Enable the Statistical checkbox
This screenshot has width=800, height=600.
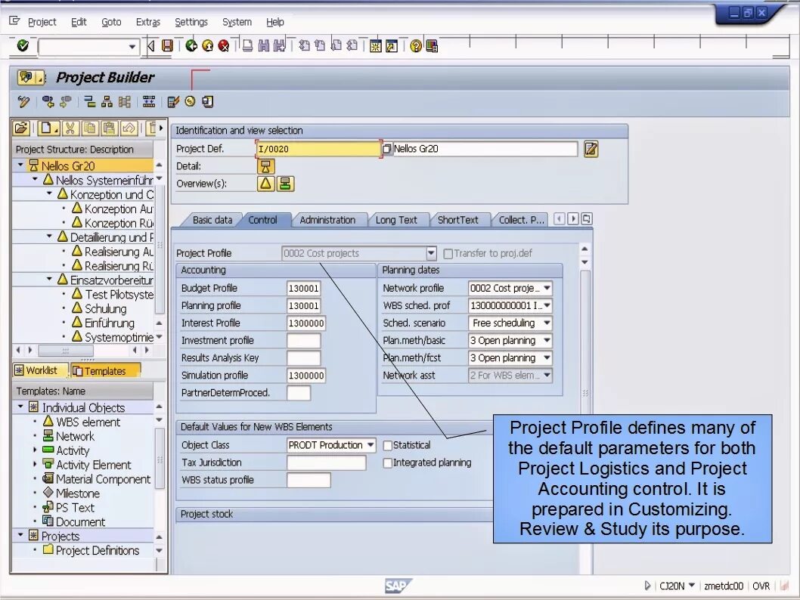[x=387, y=446]
